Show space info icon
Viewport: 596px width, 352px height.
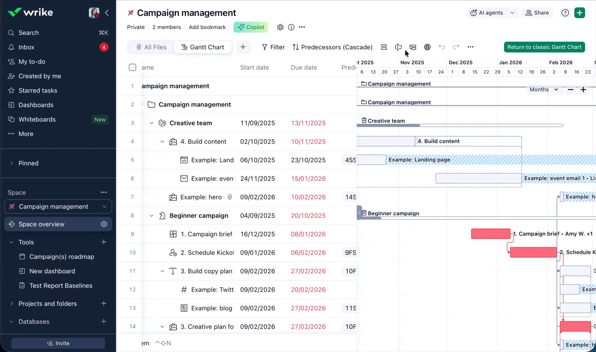291,27
